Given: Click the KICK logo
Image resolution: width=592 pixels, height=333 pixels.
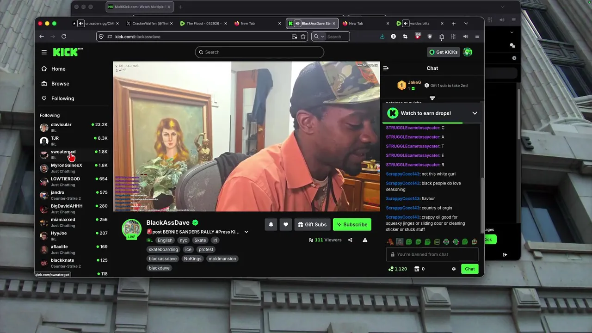Looking at the screenshot, I should [x=68, y=52].
